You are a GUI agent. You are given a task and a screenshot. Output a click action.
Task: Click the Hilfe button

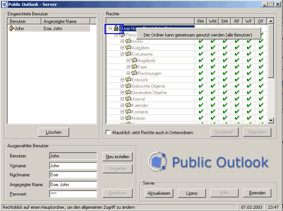coord(225,193)
